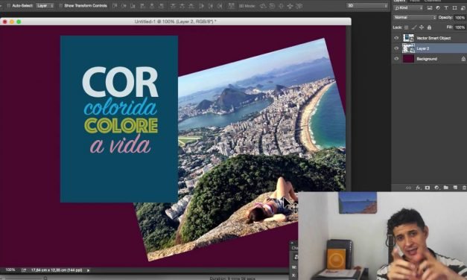Click the document dimensions readout

coord(57,270)
